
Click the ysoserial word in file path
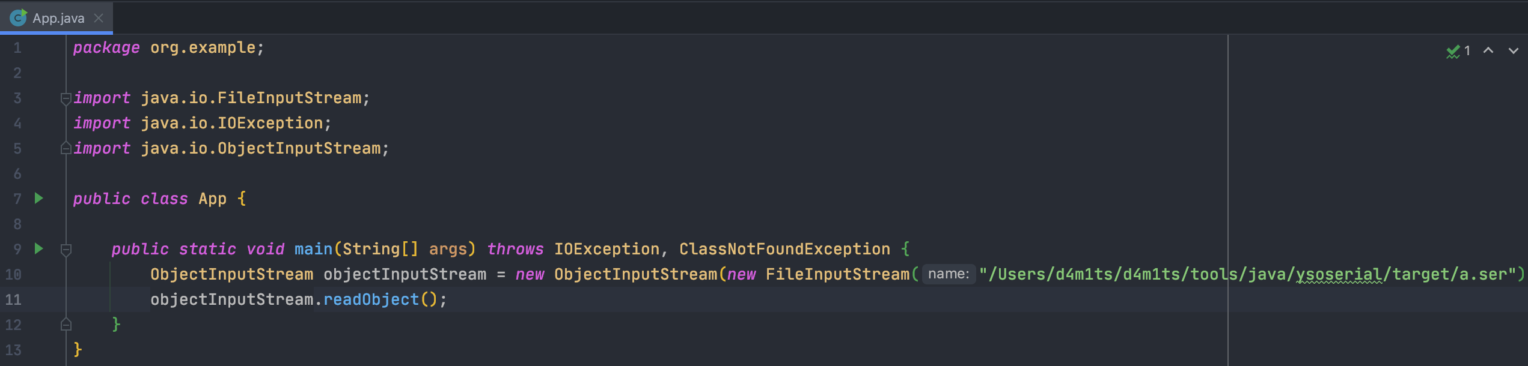[1339, 274]
